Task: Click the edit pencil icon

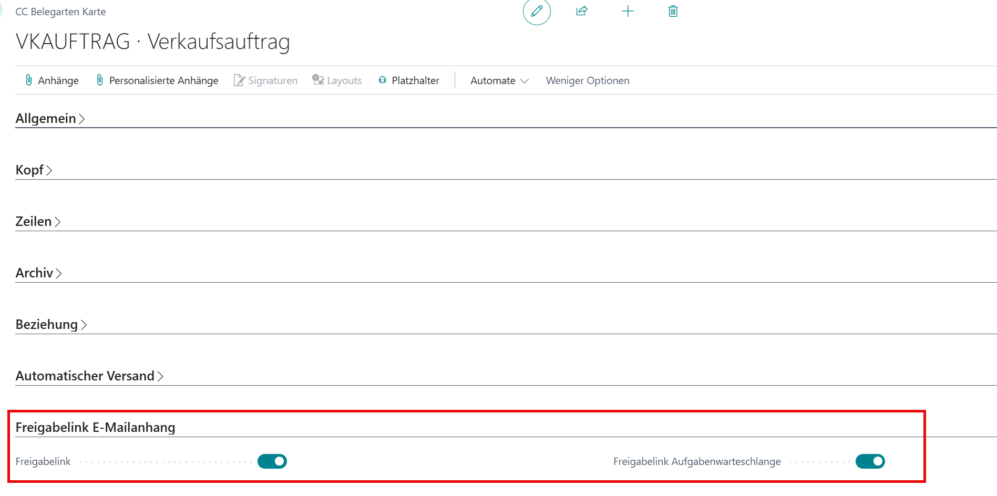Action: pos(536,12)
